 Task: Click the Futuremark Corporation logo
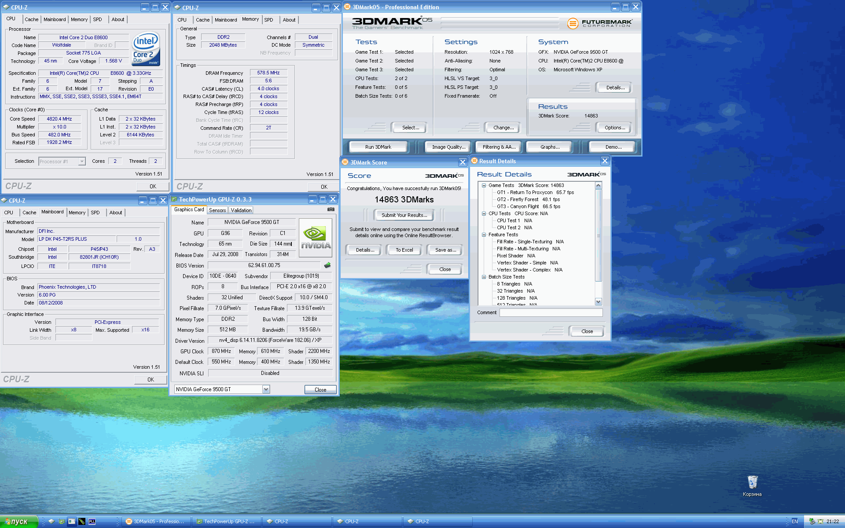pos(599,23)
